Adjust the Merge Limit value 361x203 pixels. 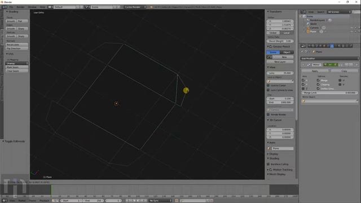click(x=329, y=92)
